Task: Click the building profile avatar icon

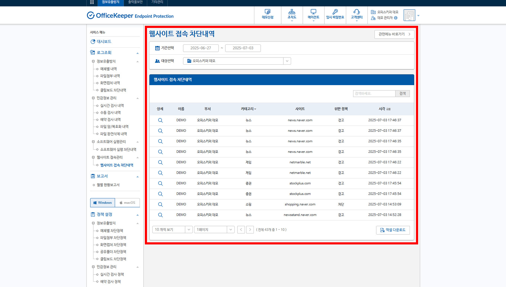Action: pos(409,15)
